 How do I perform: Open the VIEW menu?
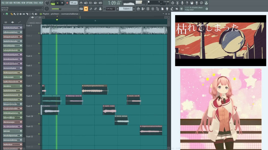pos(23,3)
